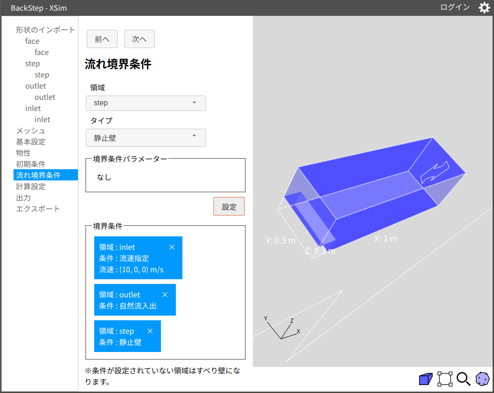Open the 領域 dropdown showing step

146,103
